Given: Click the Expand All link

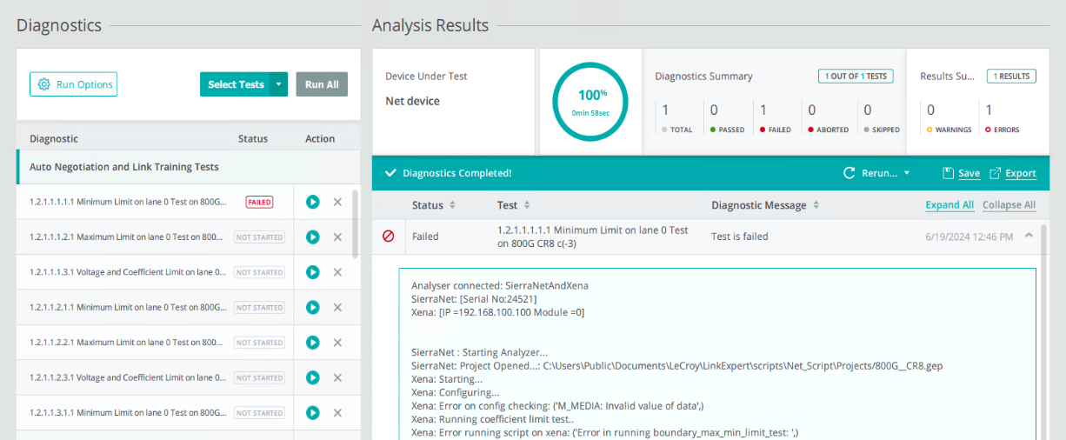Looking at the screenshot, I should (x=949, y=205).
